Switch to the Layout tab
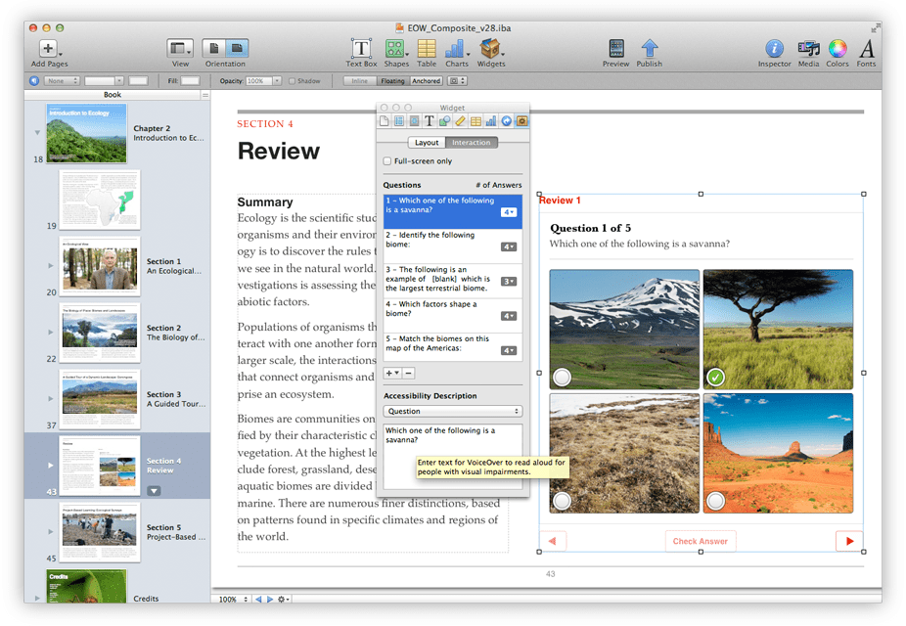The image size is (906, 626). click(427, 143)
